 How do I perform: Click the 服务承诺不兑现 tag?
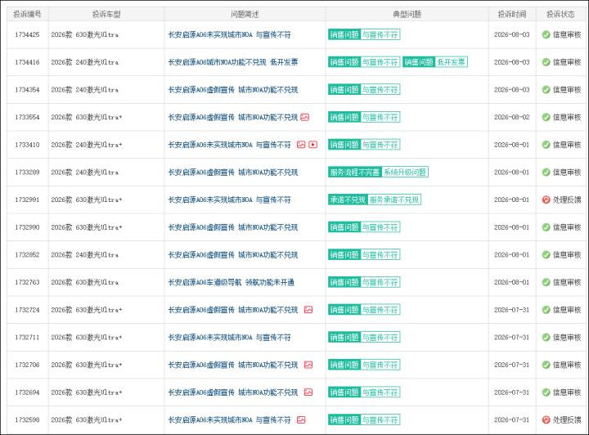(394, 200)
